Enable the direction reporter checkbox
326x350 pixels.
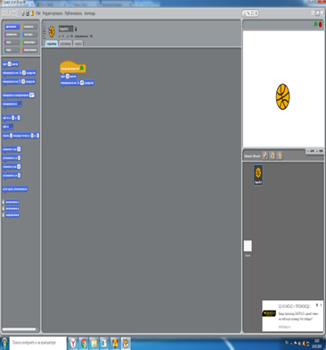pyautogui.click(x=4, y=215)
